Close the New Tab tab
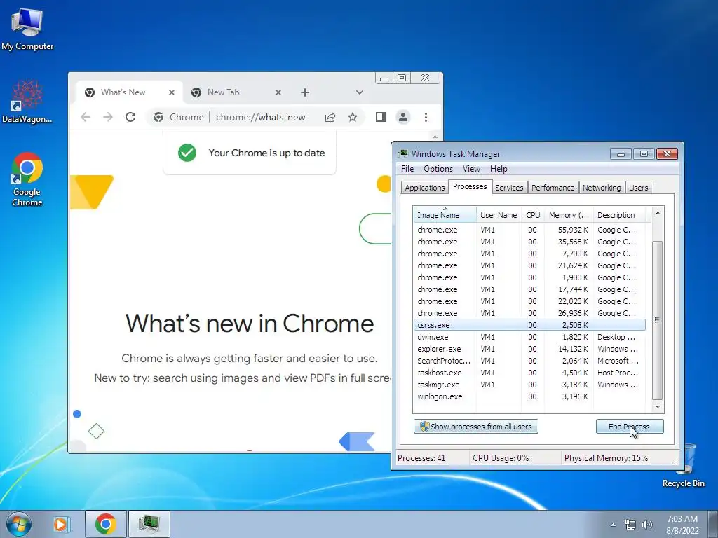This screenshot has width=718, height=538. [278, 92]
